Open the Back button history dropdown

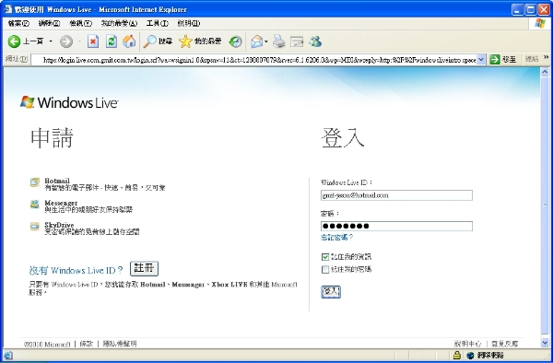[51, 41]
